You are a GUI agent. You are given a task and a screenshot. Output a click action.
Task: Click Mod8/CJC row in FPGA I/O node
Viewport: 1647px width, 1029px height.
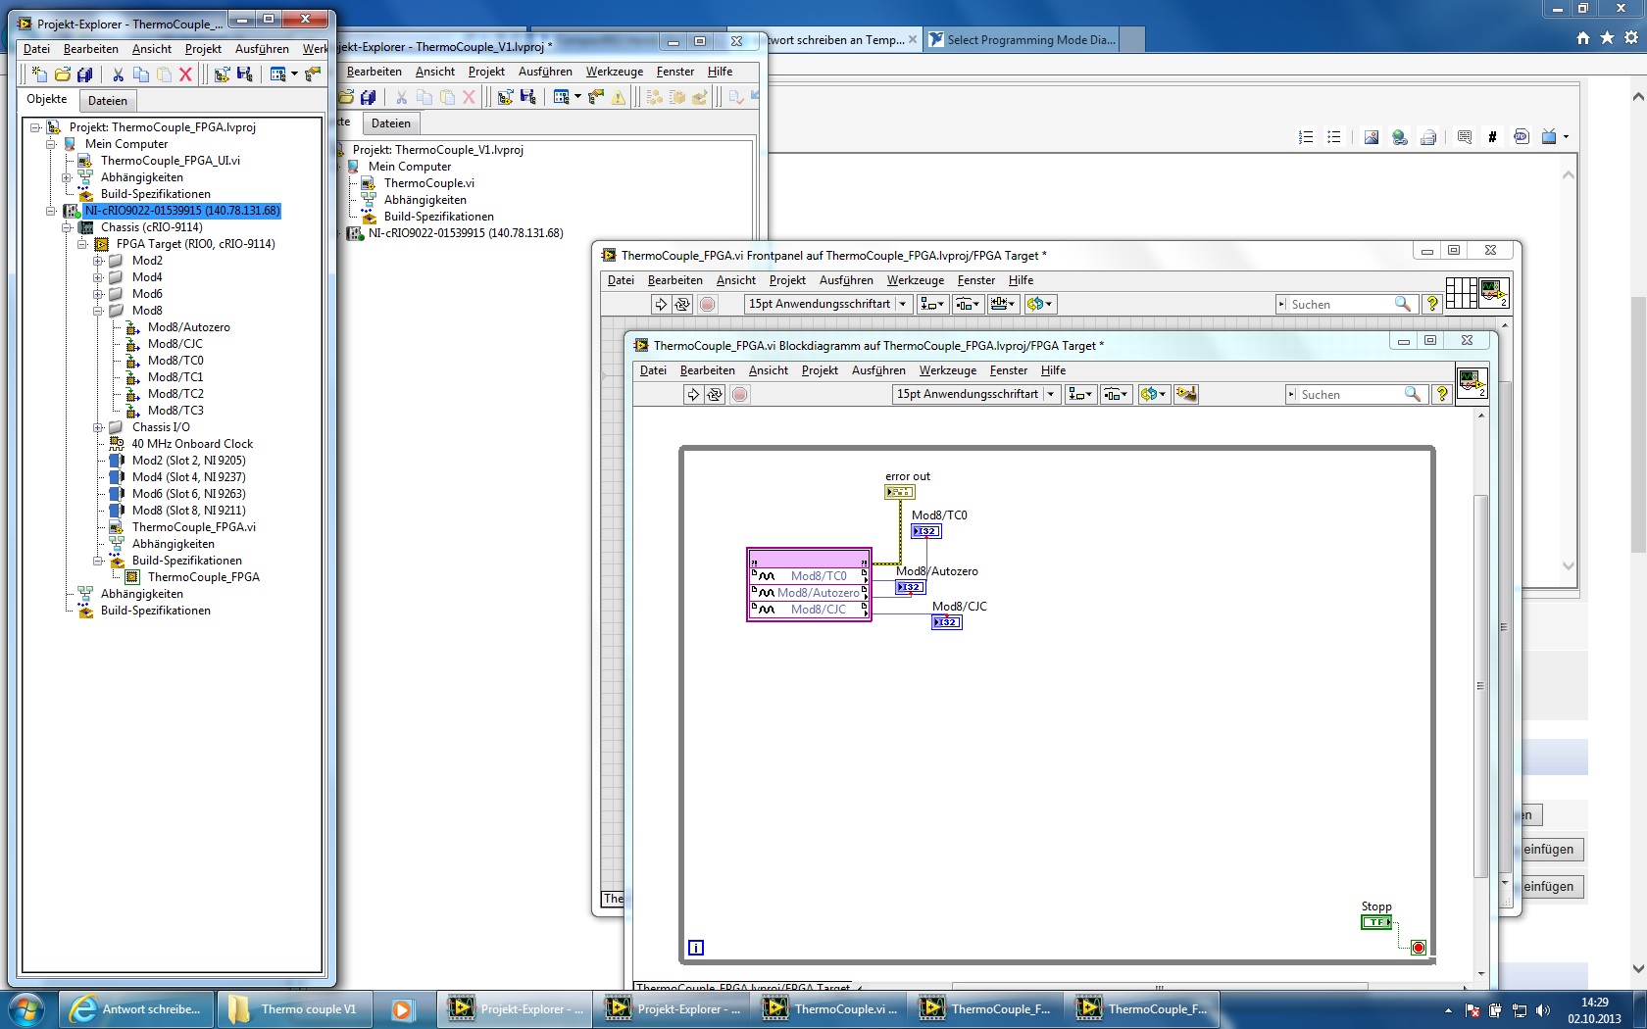[809, 610]
